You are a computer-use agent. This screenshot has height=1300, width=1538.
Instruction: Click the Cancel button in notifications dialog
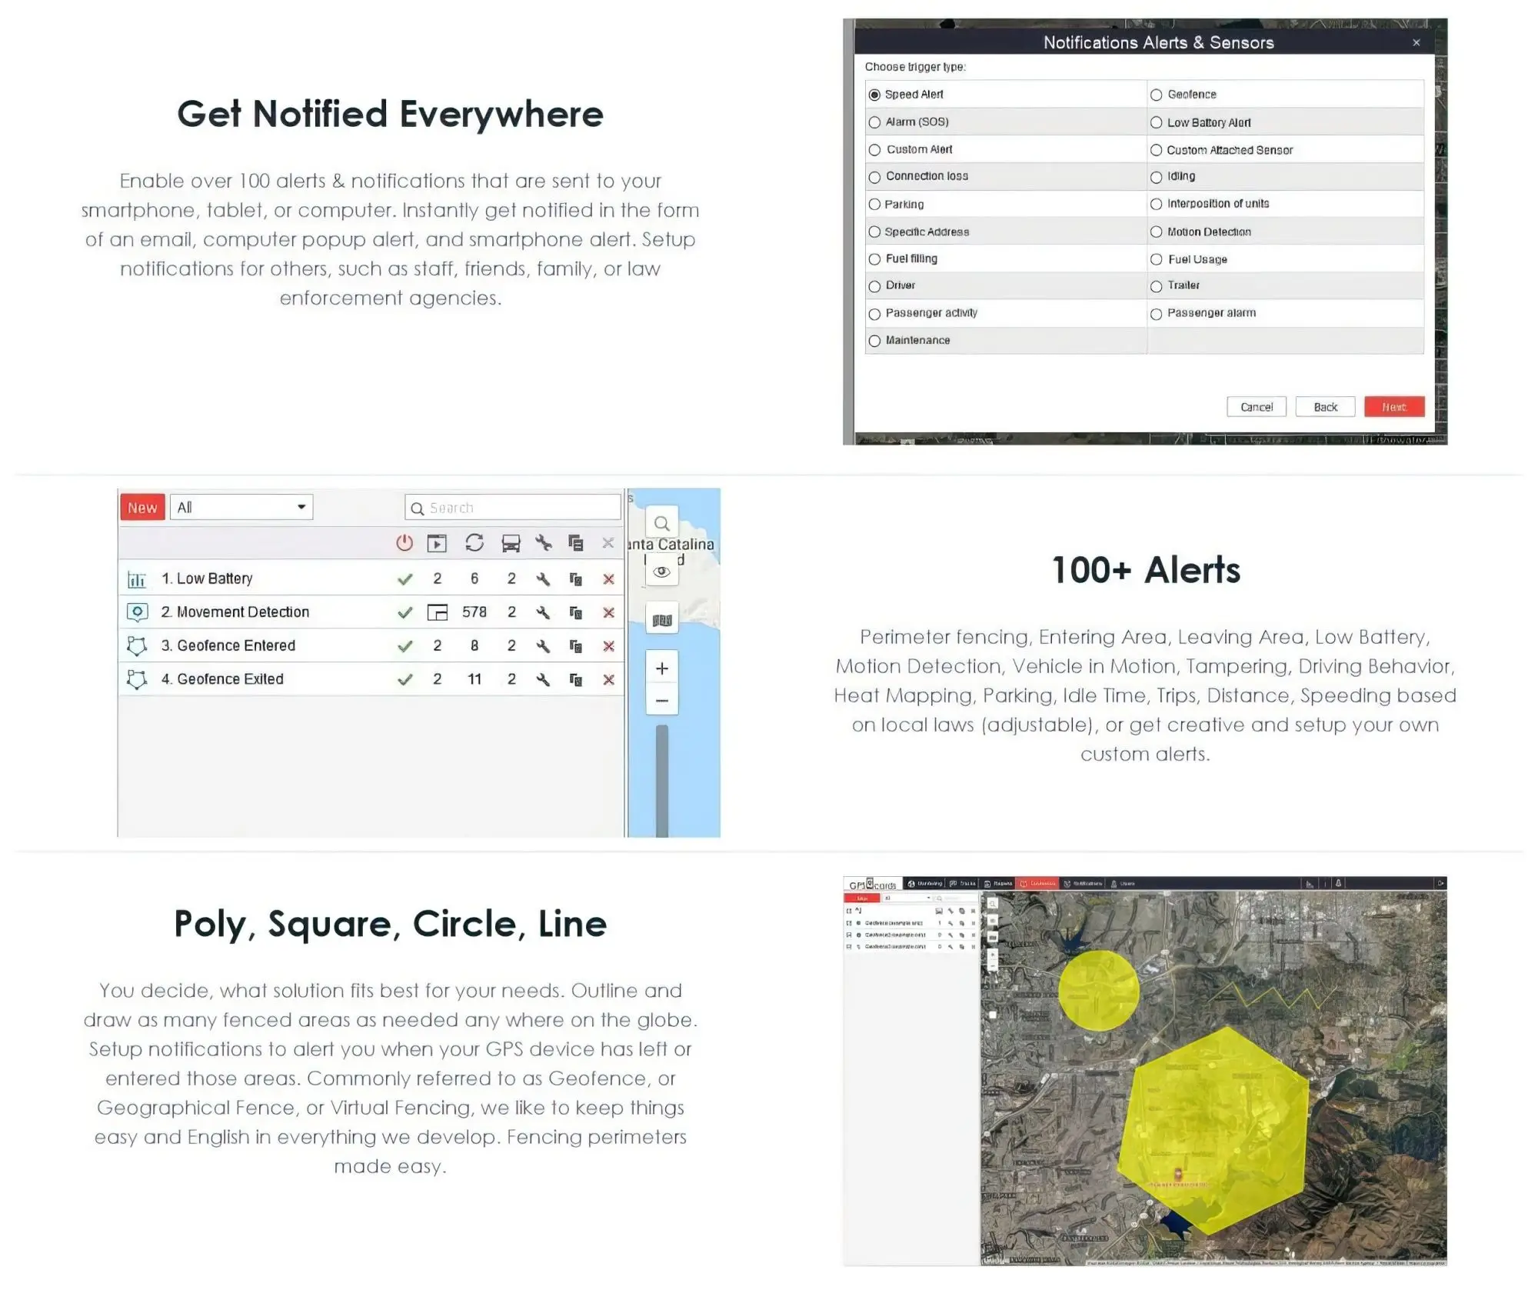pyautogui.click(x=1257, y=406)
